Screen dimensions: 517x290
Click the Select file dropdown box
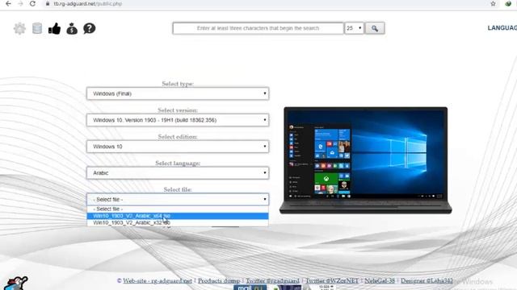coord(178,199)
